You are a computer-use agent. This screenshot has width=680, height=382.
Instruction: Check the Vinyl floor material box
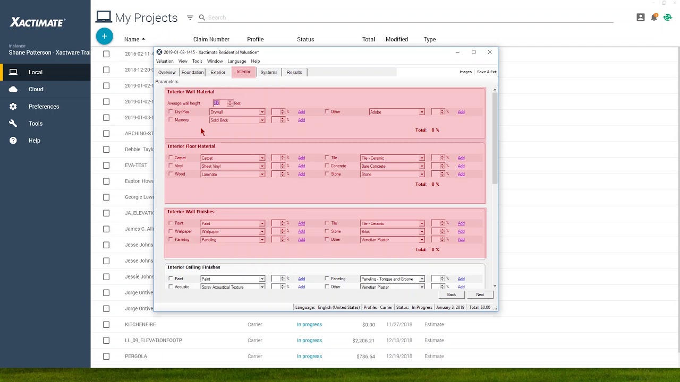click(x=171, y=166)
